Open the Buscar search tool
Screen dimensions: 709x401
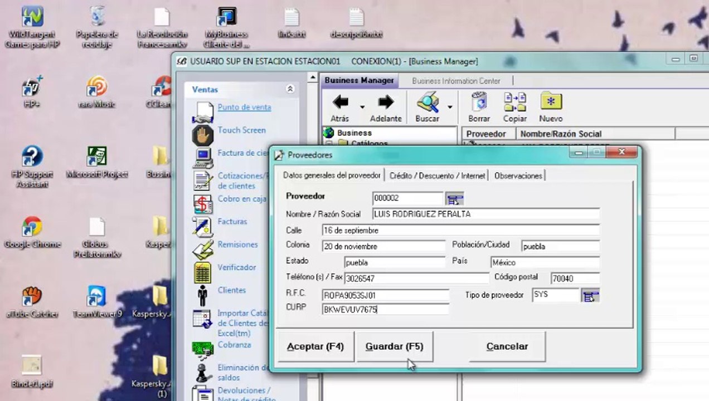(428, 102)
